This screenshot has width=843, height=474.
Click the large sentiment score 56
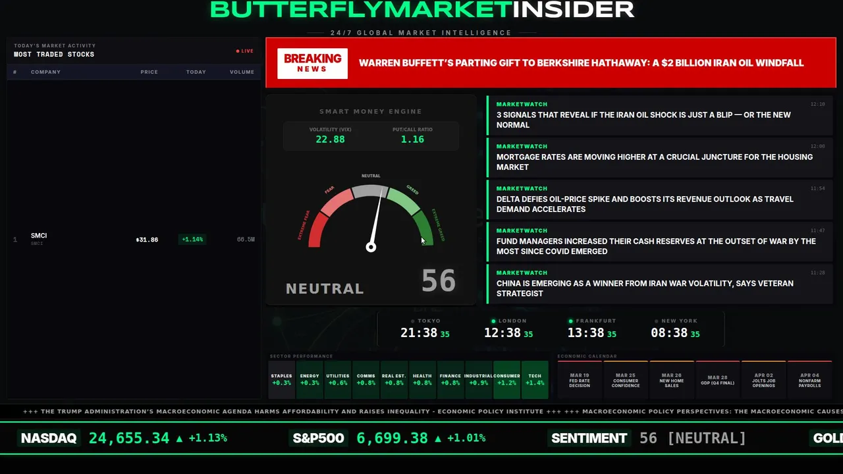[x=439, y=280]
